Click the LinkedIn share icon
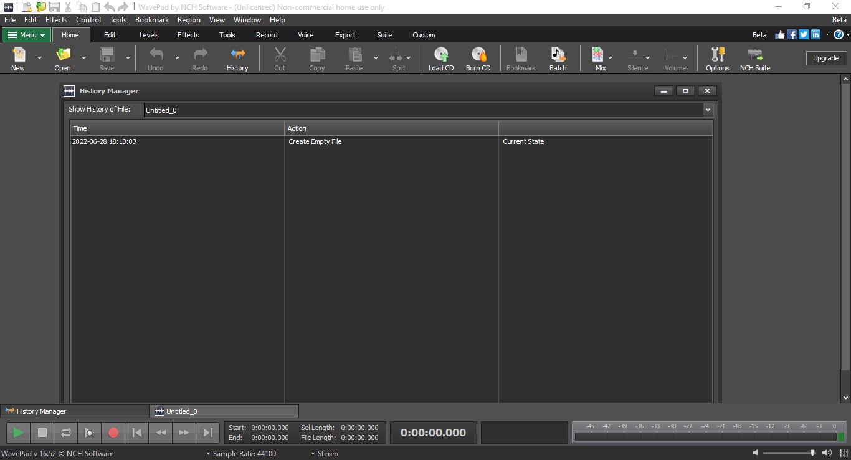Image resolution: width=851 pixels, height=460 pixels. tap(815, 35)
